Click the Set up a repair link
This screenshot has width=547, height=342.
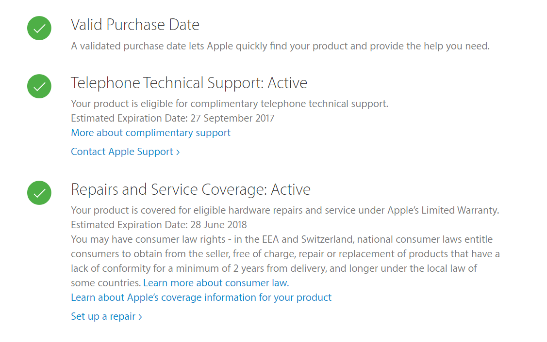[103, 316]
